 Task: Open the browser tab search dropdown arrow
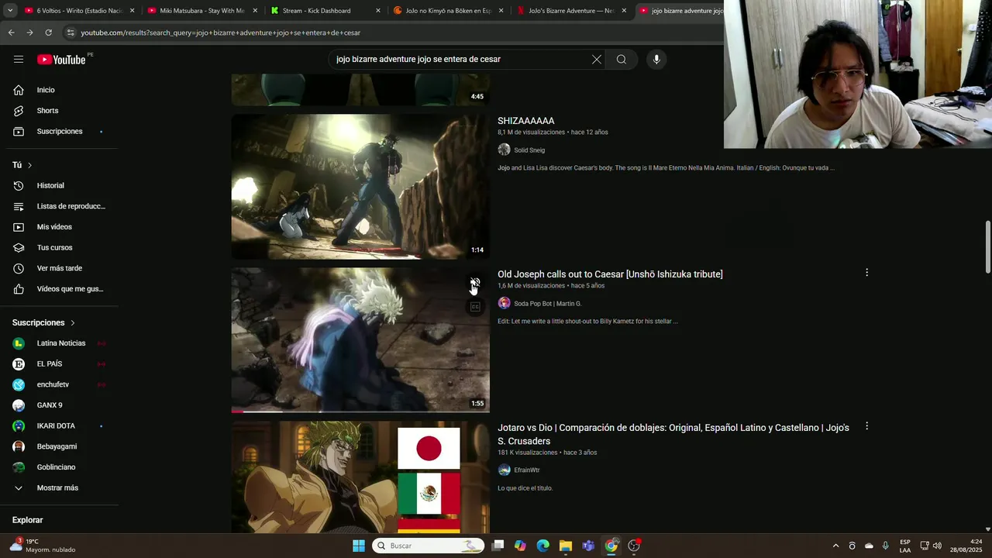tap(9, 11)
